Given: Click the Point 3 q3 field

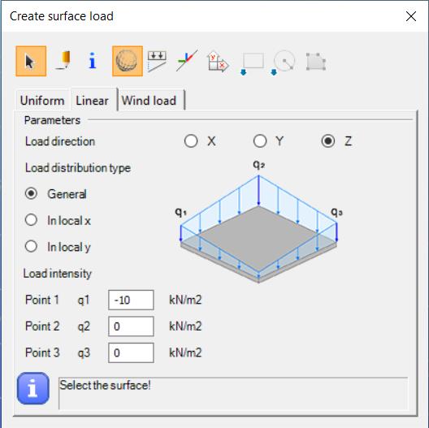Looking at the screenshot, I should point(131,352).
